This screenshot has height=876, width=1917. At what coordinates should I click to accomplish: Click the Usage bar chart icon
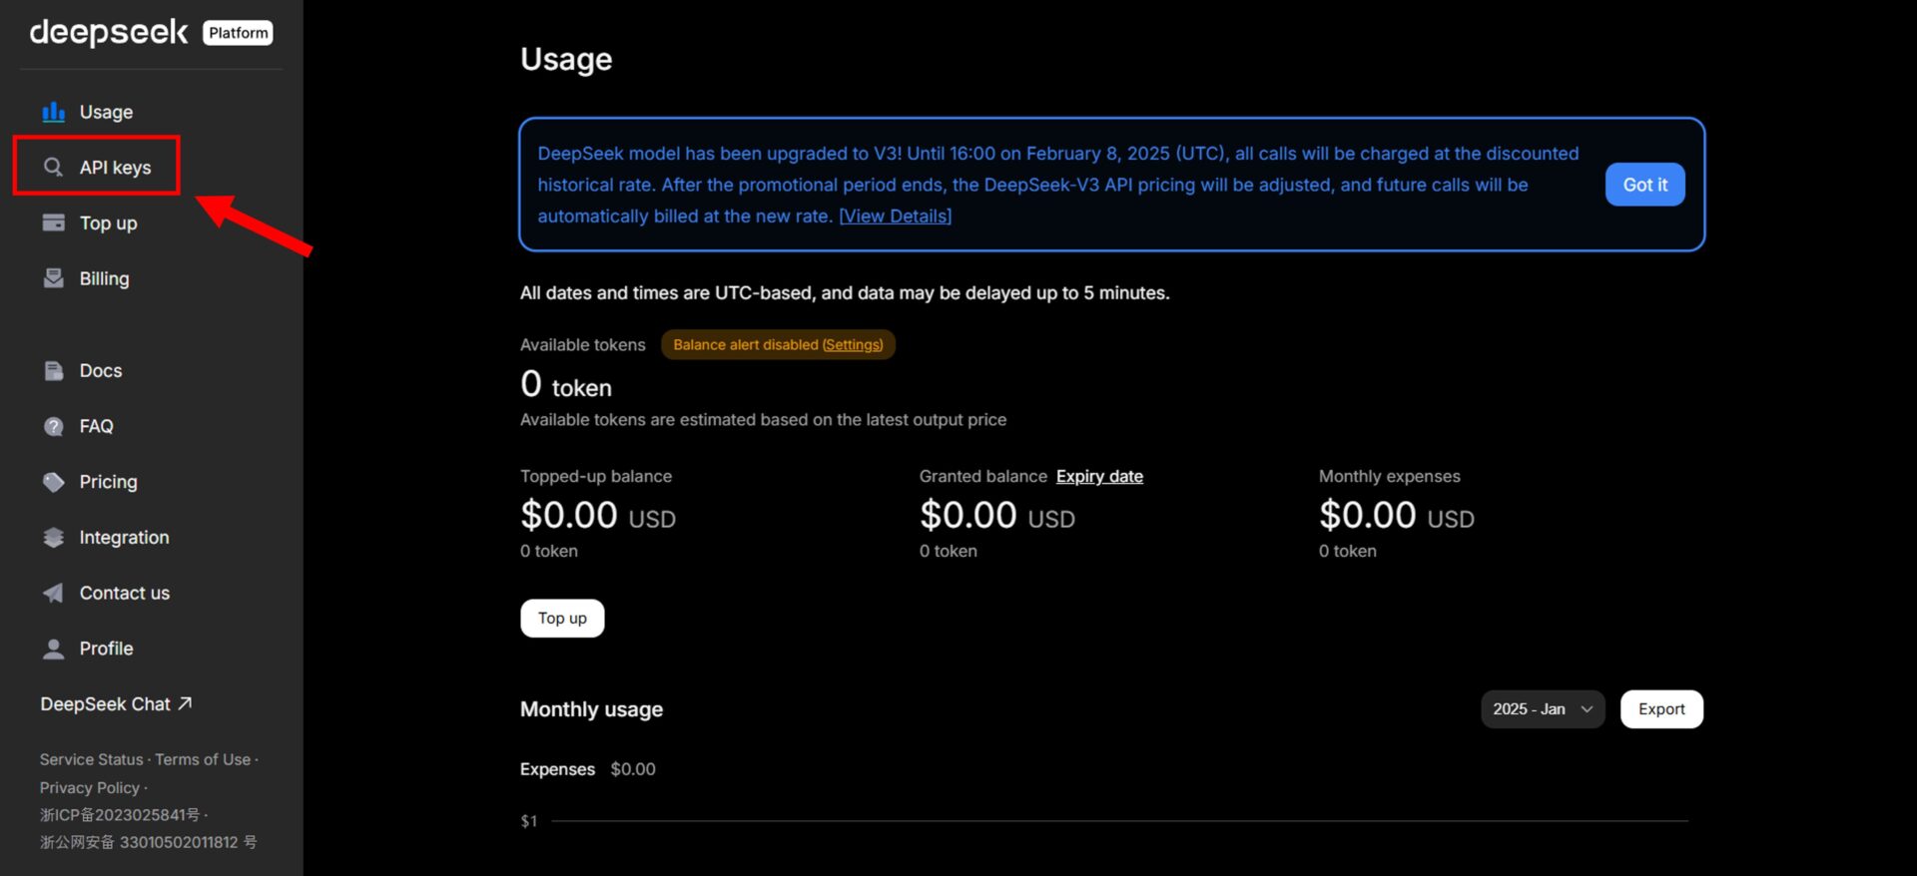pos(54,112)
